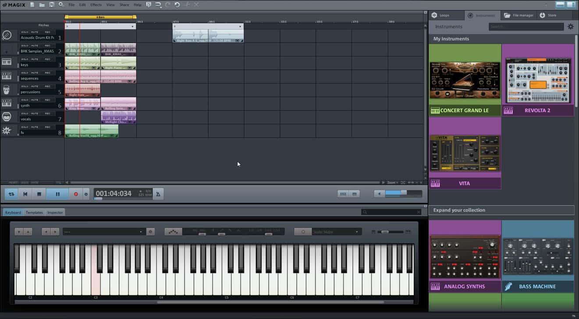Arm REC on the vocals track

(x=47, y=113)
